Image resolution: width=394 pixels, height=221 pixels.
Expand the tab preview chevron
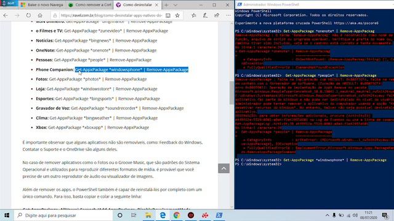(175, 5)
